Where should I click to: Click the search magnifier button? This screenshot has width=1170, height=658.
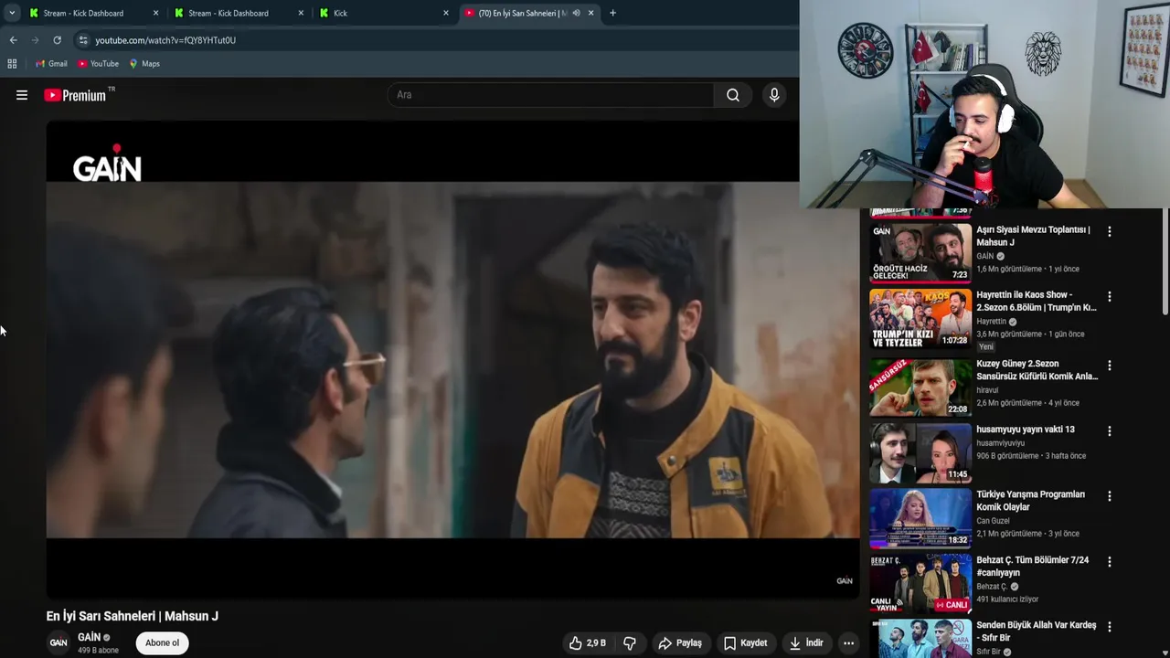(733, 95)
